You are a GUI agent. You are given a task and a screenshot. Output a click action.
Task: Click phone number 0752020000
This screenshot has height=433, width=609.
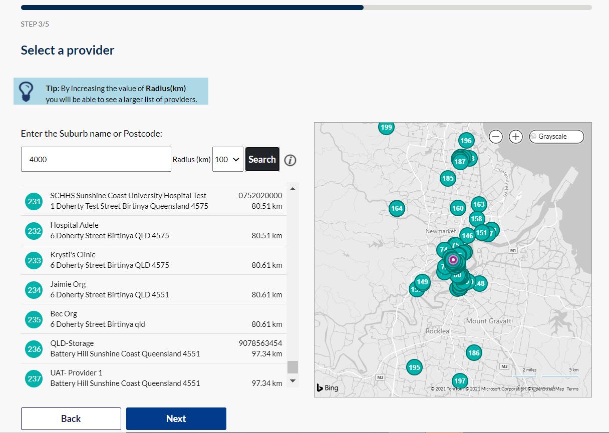(260, 196)
